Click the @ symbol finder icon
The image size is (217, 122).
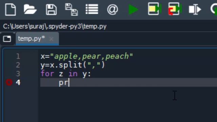click(x=113, y=9)
